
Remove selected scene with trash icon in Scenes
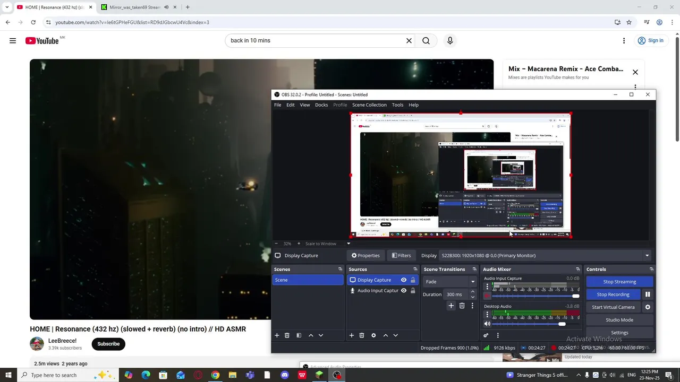point(287,335)
